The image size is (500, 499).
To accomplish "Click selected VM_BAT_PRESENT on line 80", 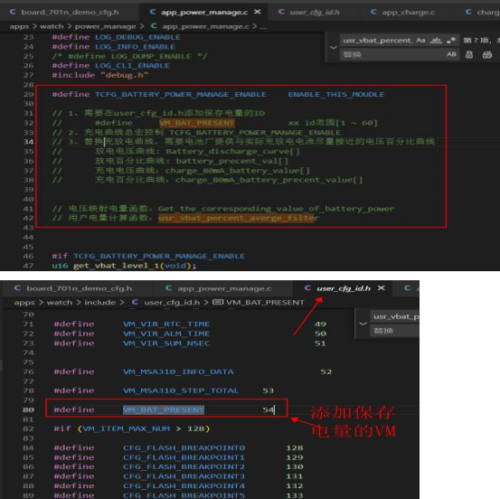I will 164,410.
